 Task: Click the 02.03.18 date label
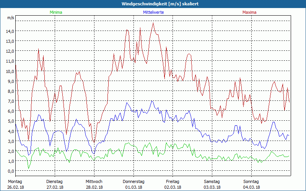pos(173,187)
